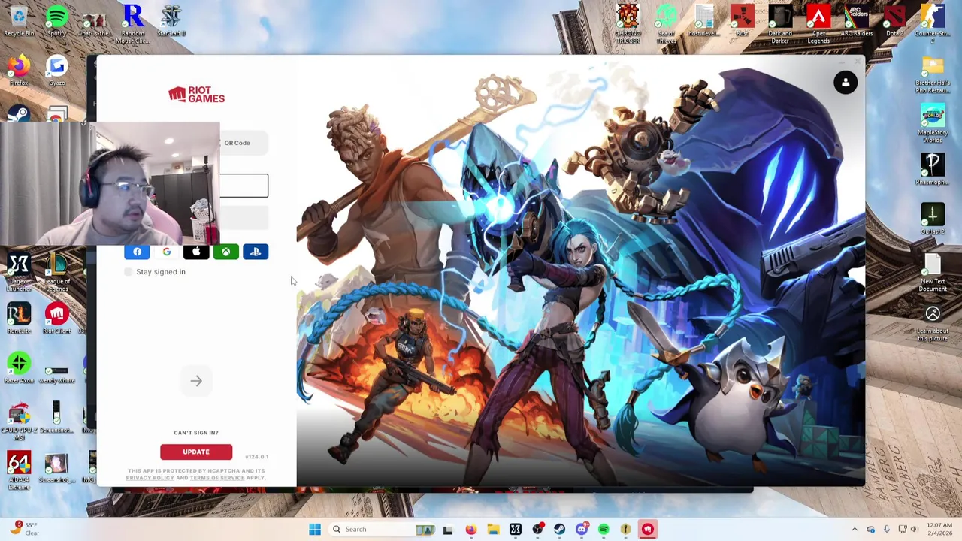
Task: Open Firefox from the taskbar
Action: pos(470,529)
